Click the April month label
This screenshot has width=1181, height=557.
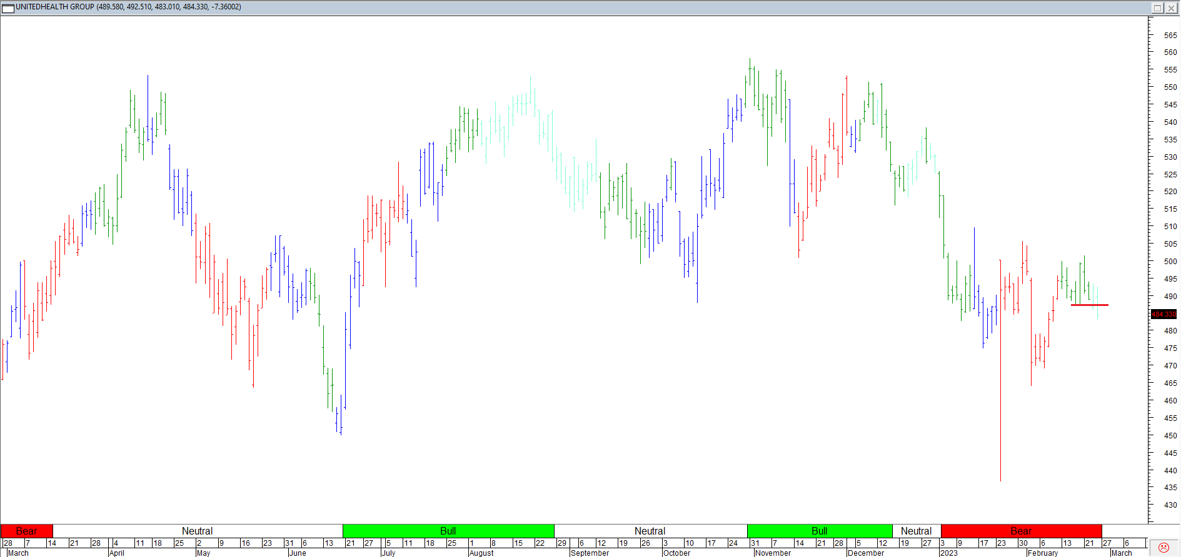(117, 553)
